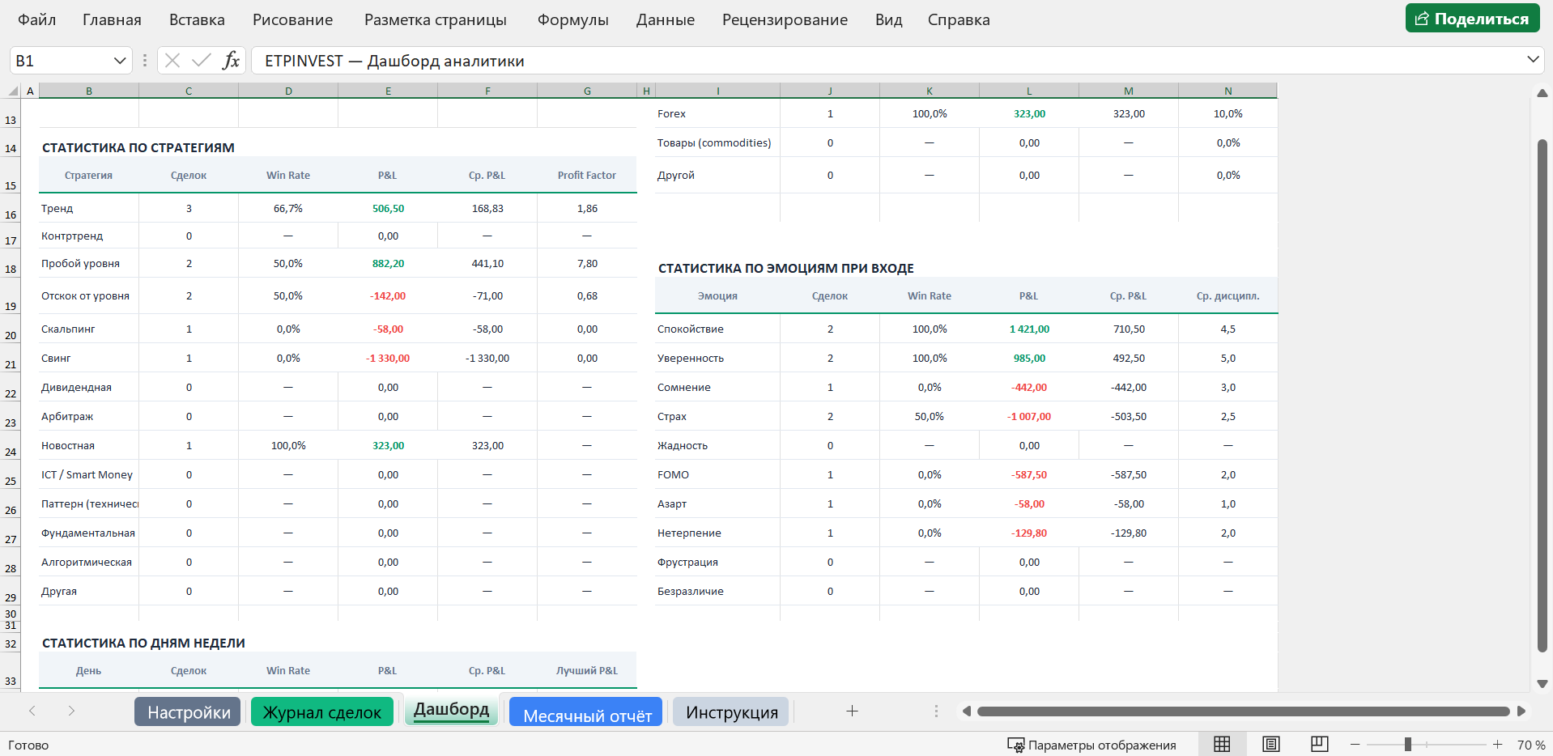Expand the formula bar chevron
This screenshot has height=756, width=1553.
1533,60
